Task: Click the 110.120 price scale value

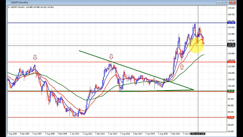Action: pyautogui.click(x=231, y=79)
